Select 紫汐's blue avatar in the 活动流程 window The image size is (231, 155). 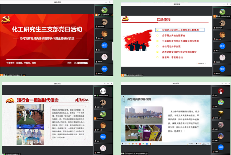pyautogui.click(x=222, y=69)
